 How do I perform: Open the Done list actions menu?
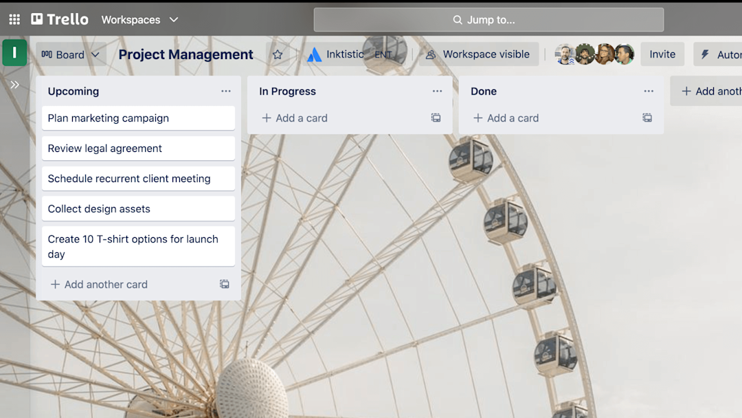648,91
